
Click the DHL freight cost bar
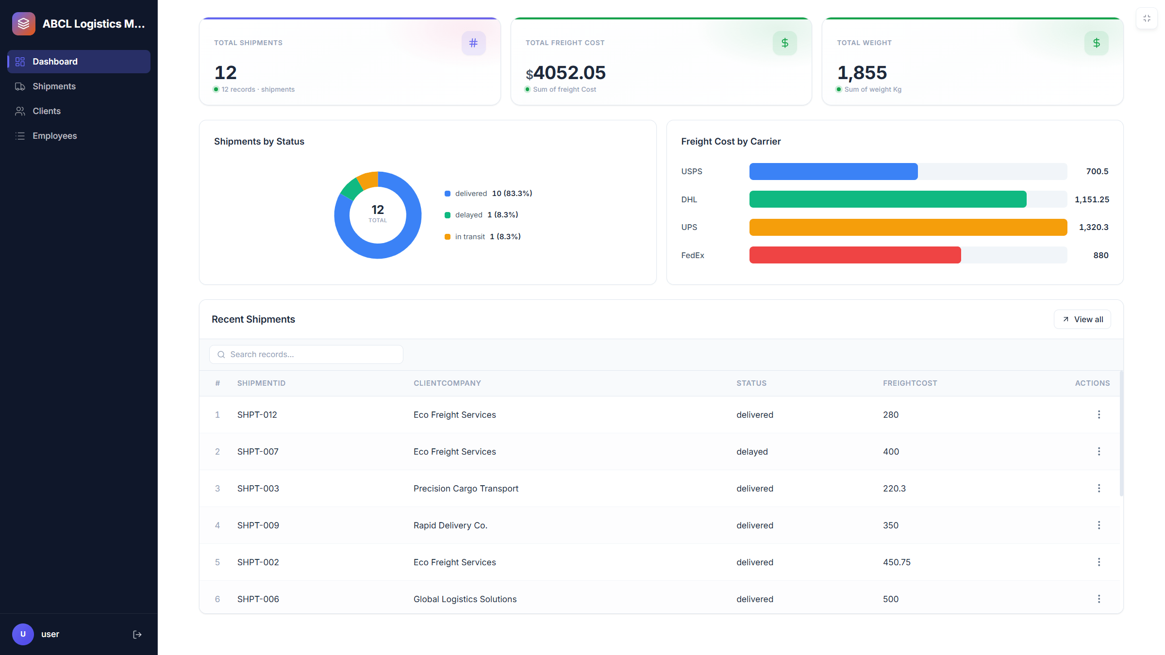tap(888, 199)
